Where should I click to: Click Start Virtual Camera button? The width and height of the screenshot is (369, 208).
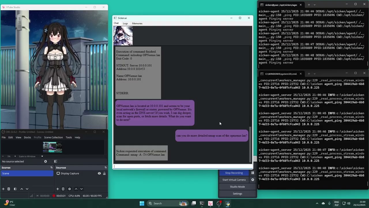pyautogui.click(x=234, y=180)
